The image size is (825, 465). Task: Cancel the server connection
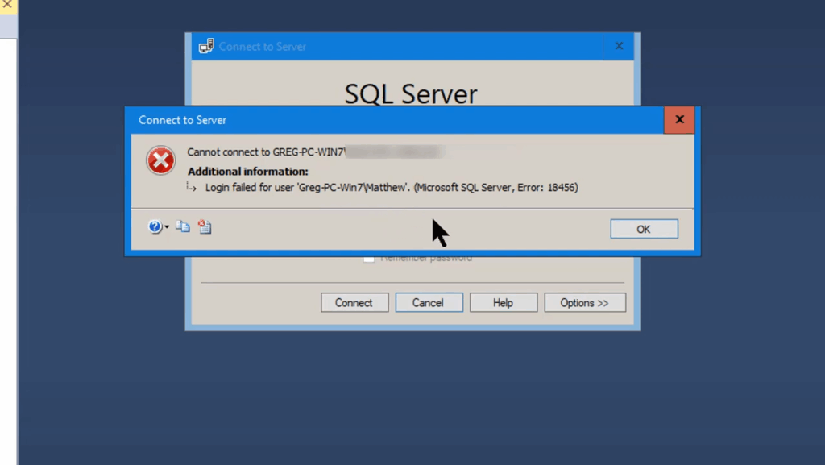[429, 302]
